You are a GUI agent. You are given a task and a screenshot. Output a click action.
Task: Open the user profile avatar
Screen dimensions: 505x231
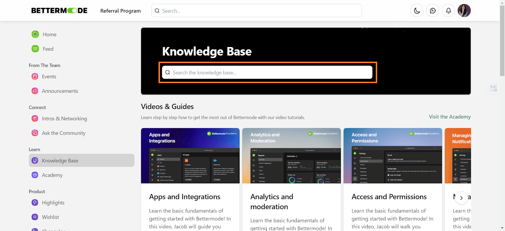tap(464, 11)
